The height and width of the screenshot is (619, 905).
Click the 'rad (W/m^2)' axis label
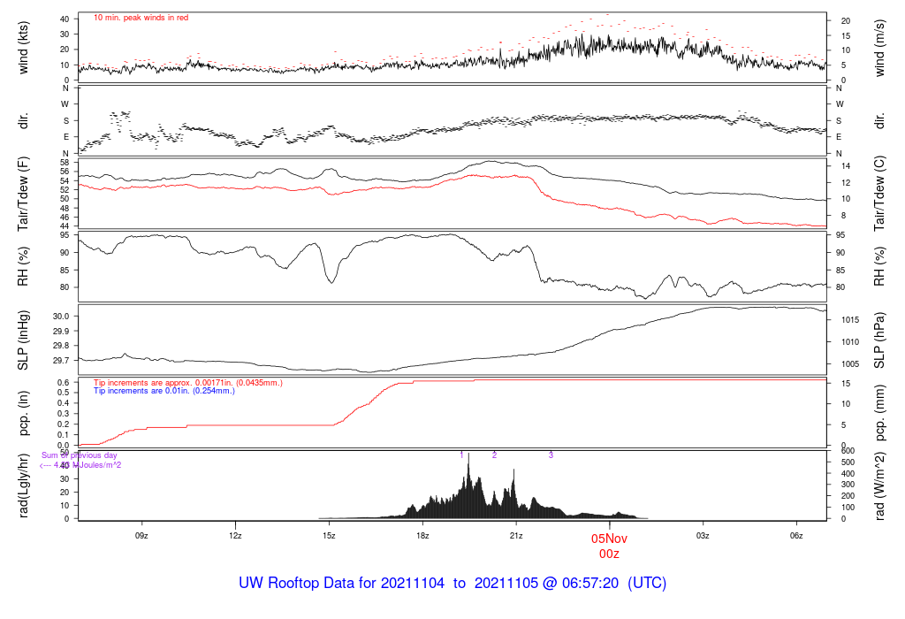click(879, 486)
